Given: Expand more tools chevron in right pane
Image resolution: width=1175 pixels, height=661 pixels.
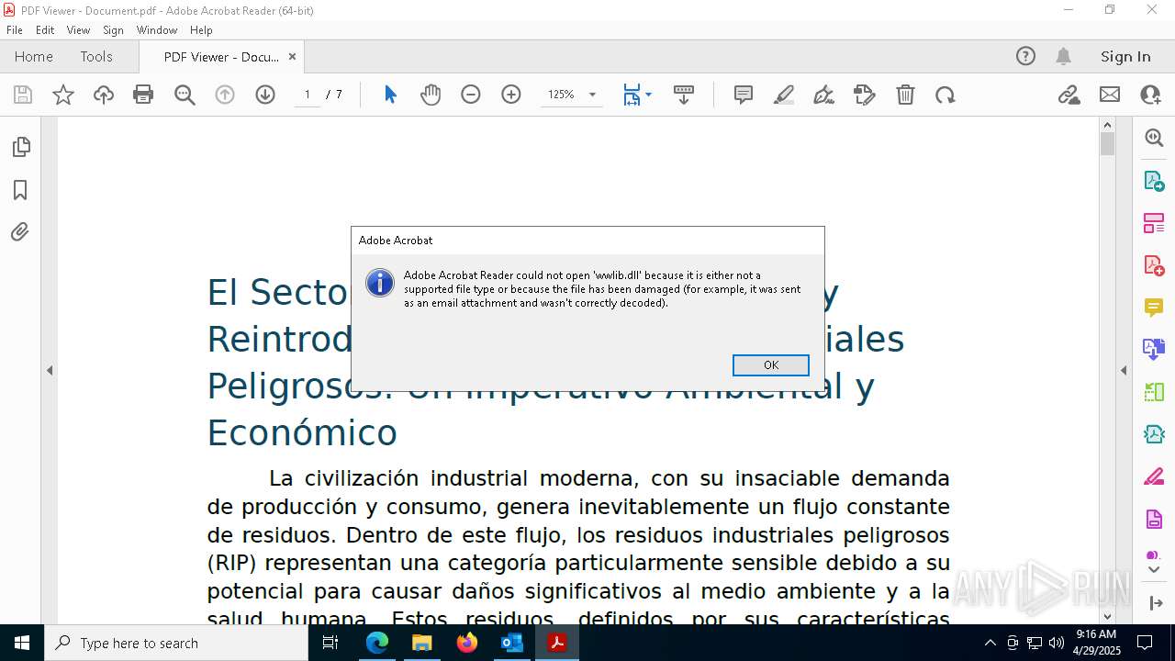Looking at the screenshot, I should (1154, 569).
